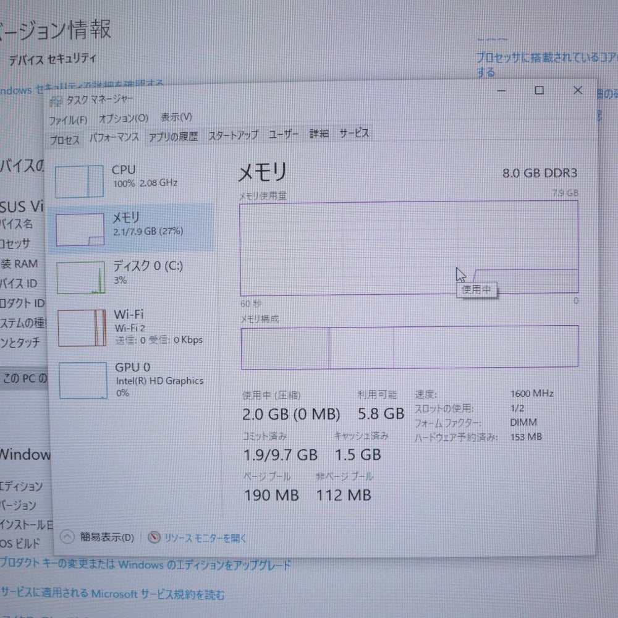This screenshot has width=618, height=618.
Task: Click the メモリ使用量 history graph
Action: click(x=409, y=248)
